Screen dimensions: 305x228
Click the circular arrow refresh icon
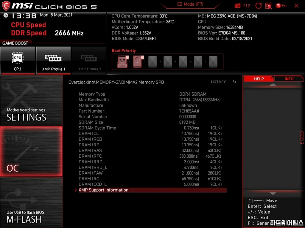tap(259, 6)
